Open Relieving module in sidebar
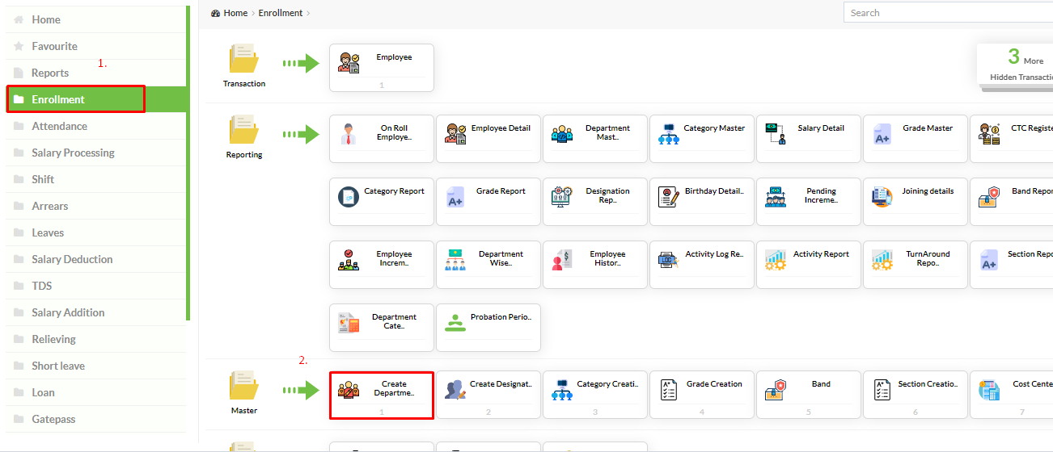This screenshot has width=1053, height=452. (96, 339)
